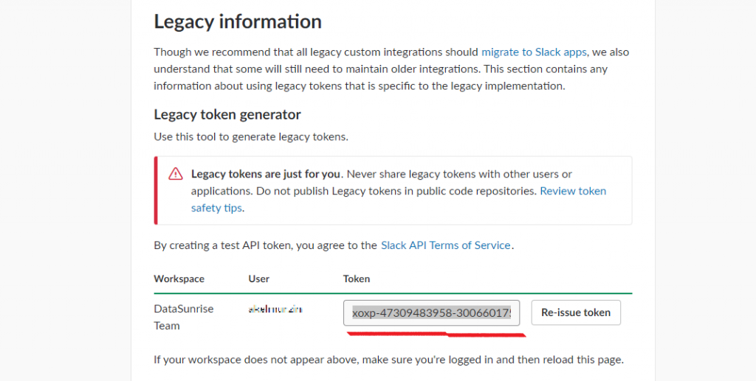Click 'Use this tool to generate legacy tokens' text
Image resolution: width=756 pixels, height=381 pixels.
point(251,136)
